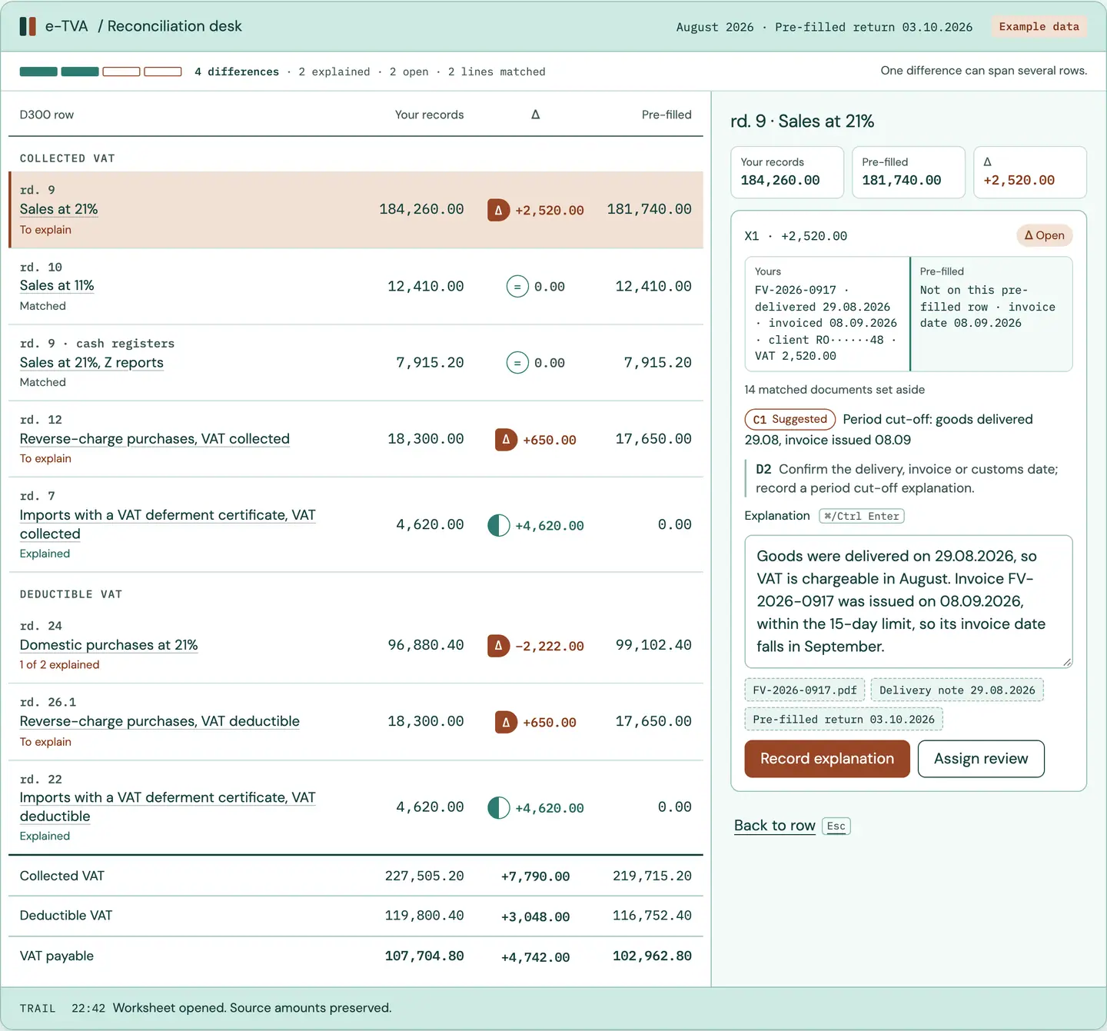1107x1031 pixels.
Task: Open Reverse-charge purchases, VAT collected link
Action: [155, 438]
